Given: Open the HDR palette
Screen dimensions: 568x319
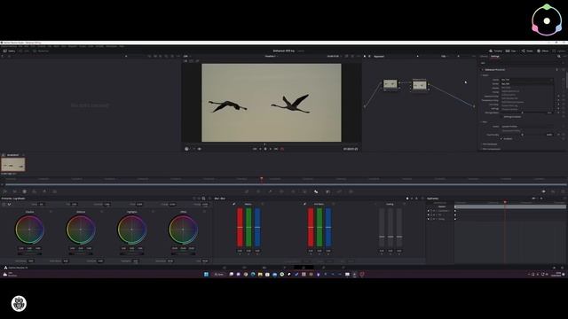Looking at the screenshot, I should pos(35,191).
